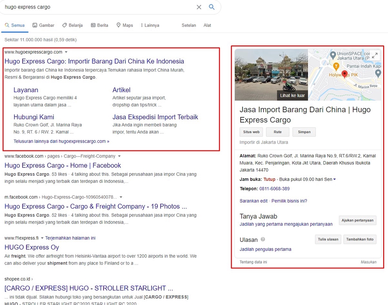The width and height of the screenshot is (388, 305).
Task: Expand opening hours dropdown arrow
Action: pyautogui.click(x=334, y=179)
